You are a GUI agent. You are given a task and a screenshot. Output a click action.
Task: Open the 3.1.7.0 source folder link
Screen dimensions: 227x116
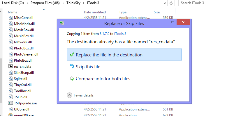click(104, 34)
